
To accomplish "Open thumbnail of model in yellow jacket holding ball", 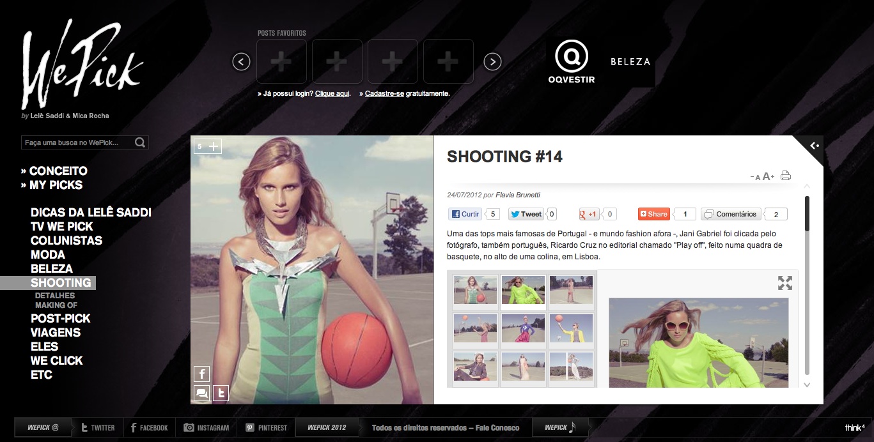I will (x=571, y=328).
